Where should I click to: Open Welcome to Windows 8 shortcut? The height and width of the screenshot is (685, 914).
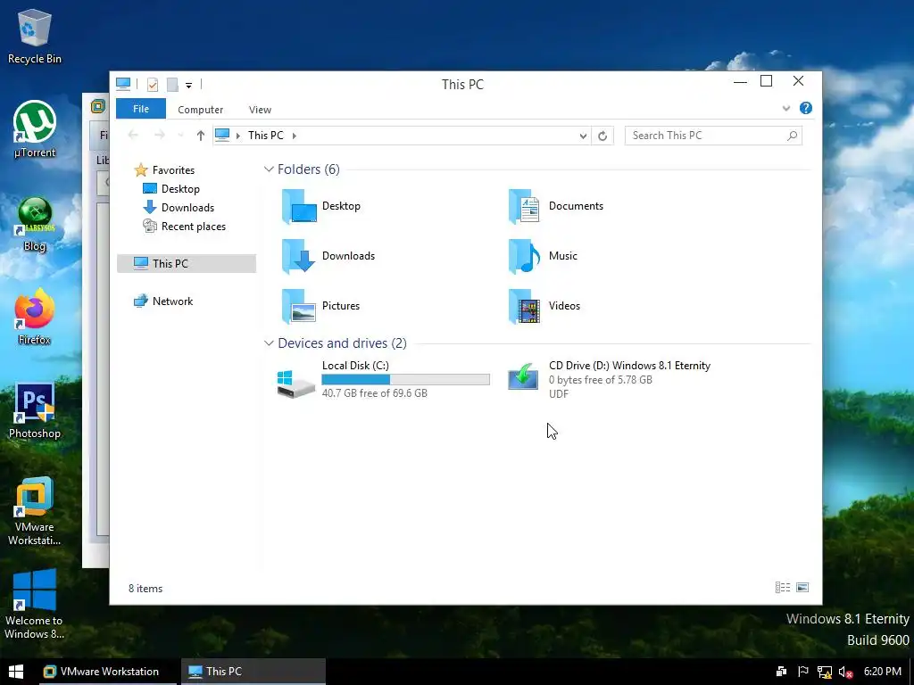(35, 605)
